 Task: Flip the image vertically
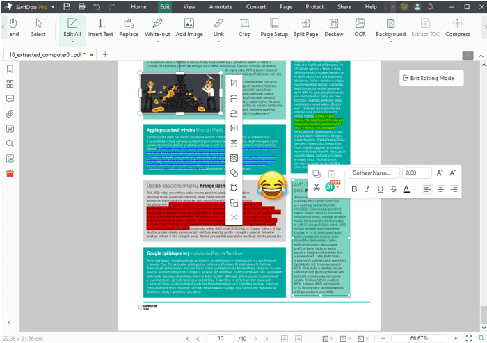[x=234, y=143]
